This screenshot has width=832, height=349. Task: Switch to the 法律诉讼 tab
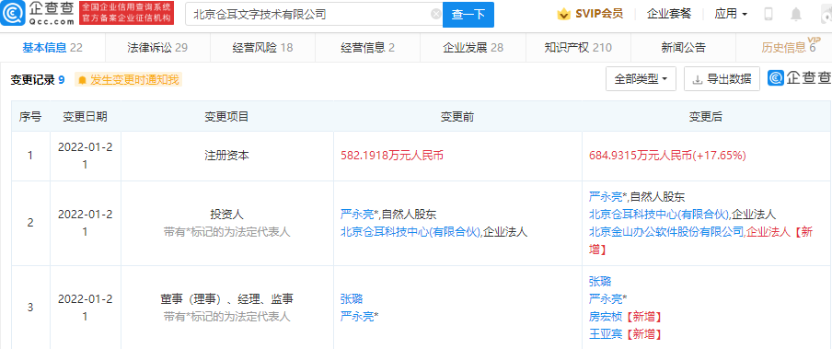pyautogui.click(x=157, y=48)
